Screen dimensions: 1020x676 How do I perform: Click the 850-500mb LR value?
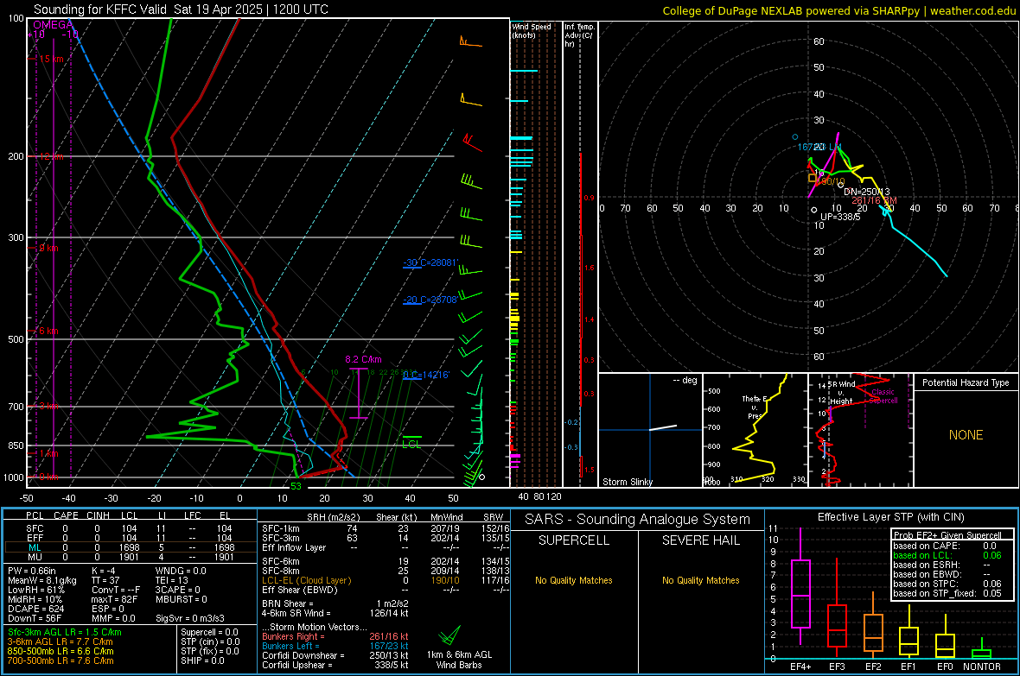[x=61, y=651]
